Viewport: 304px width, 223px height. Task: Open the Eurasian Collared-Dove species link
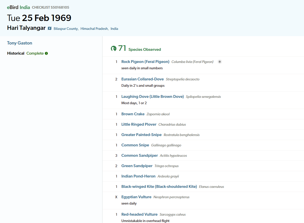(143, 79)
